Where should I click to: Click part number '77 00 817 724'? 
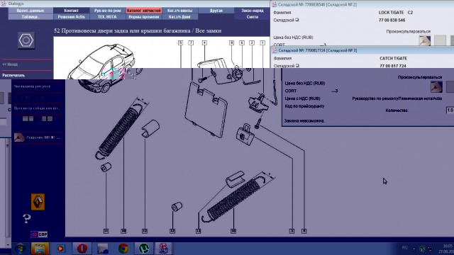coord(393,66)
